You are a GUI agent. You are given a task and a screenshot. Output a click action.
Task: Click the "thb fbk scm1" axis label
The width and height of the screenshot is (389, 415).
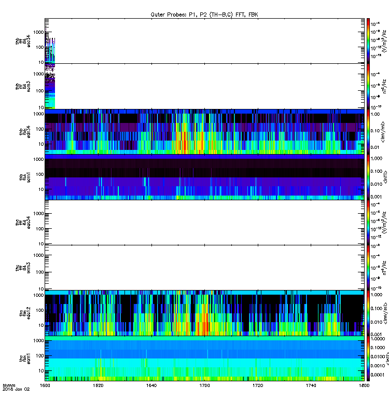pos(24,177)
